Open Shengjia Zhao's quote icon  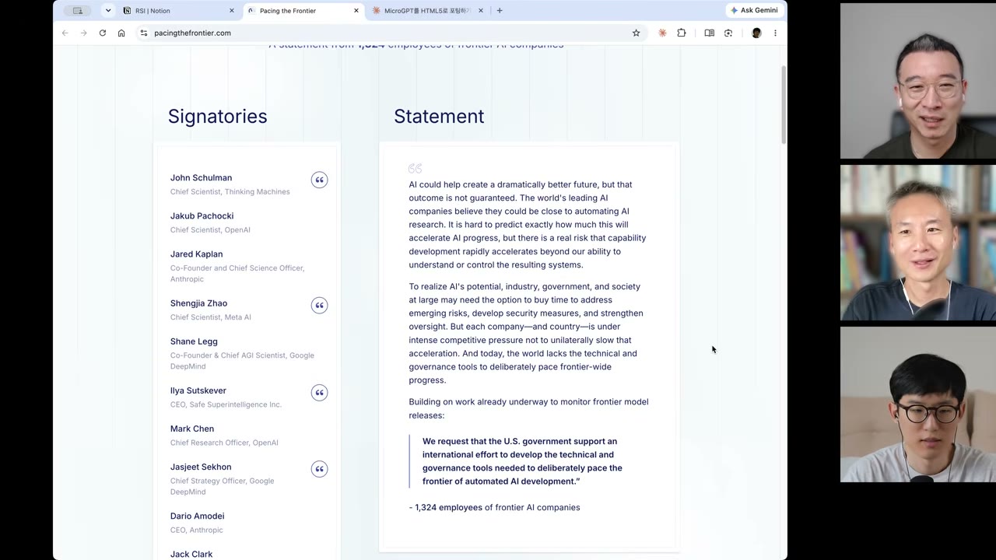[x=319, y=305]
